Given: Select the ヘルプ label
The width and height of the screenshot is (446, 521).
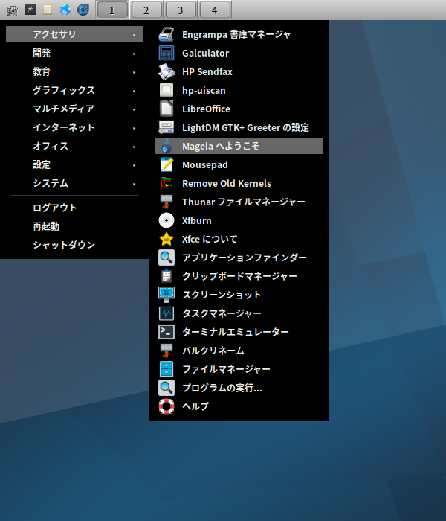Looking at the screenshot, I should pyautogui.click(x=195, y=406).
